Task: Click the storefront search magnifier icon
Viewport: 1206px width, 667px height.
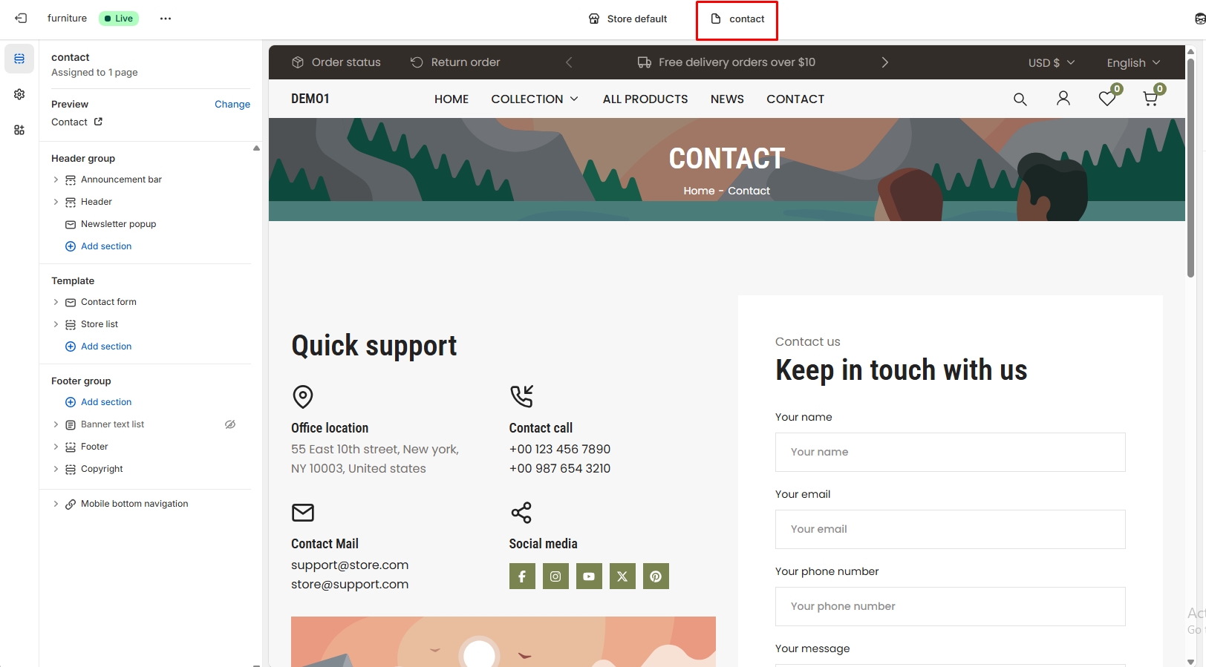Action: 1020,99
